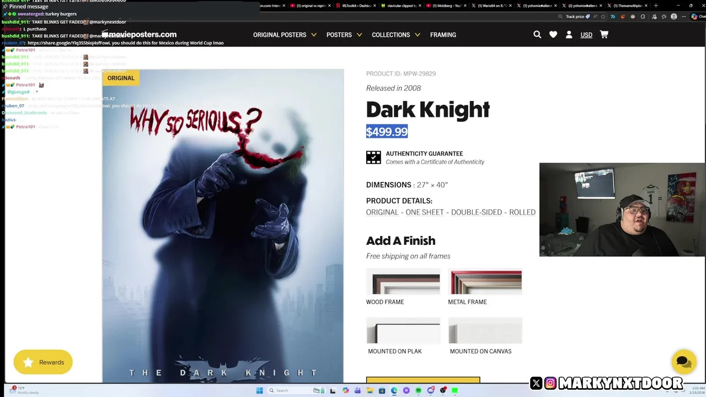This screenshot has height=397, width=706.
Task: Click the X logo in stream overlay
Action: click(x=536, y=383)
